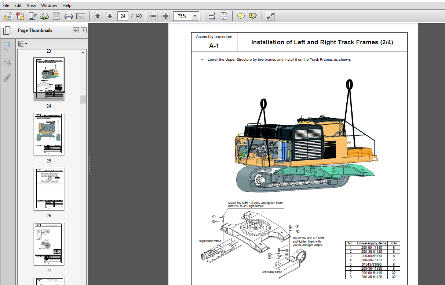Click part number "209-09-11310" in table

[372, 248]
